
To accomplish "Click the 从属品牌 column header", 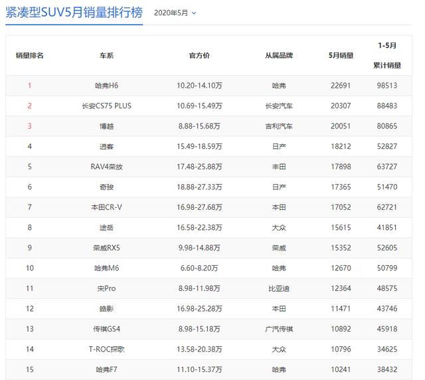I will [x=279, y=56].
